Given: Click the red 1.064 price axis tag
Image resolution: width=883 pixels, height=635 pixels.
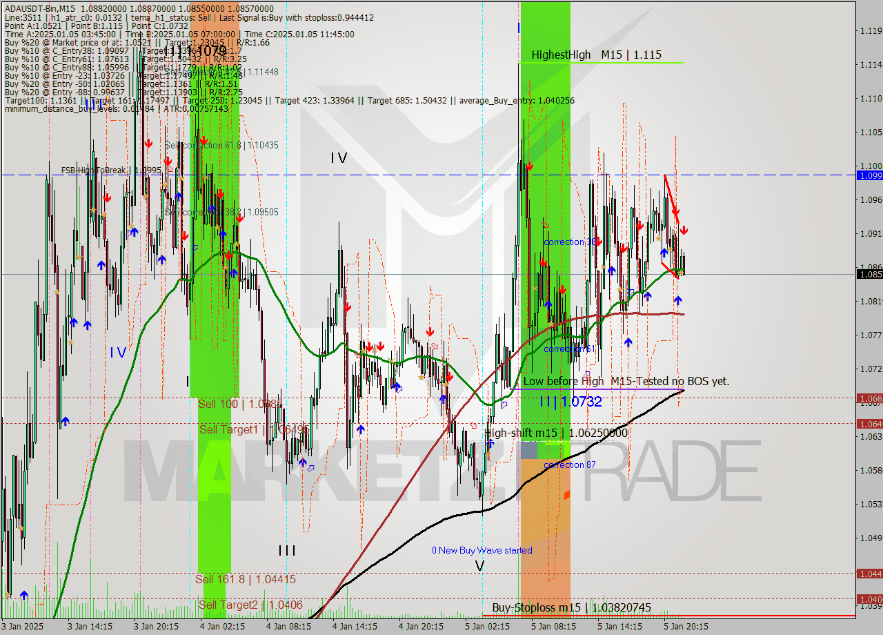Looking at the screenshot, I should pyautogui.click(x=869, y=424).
